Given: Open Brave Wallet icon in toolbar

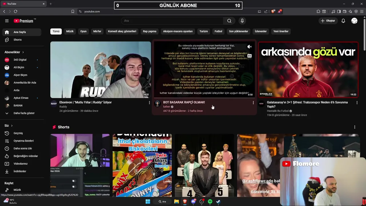Looking at the screenshot, I should [345, 11].
